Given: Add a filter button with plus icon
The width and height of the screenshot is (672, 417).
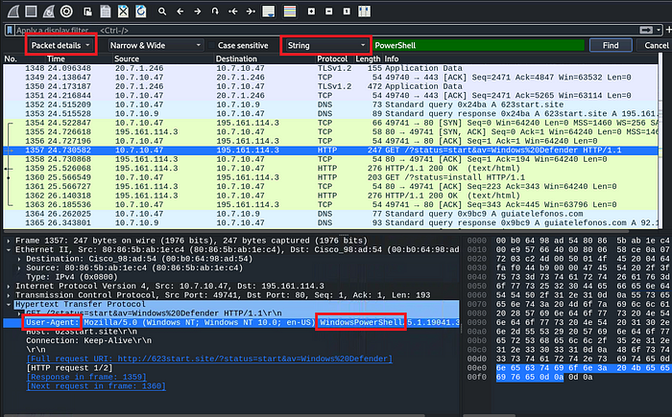Looking at the screenshot, I should click(668, 30).
